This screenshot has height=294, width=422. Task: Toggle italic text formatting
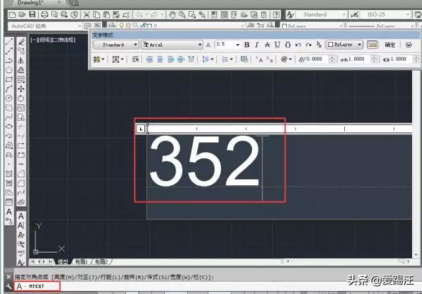pyautogui.click(x=257, y=45)
